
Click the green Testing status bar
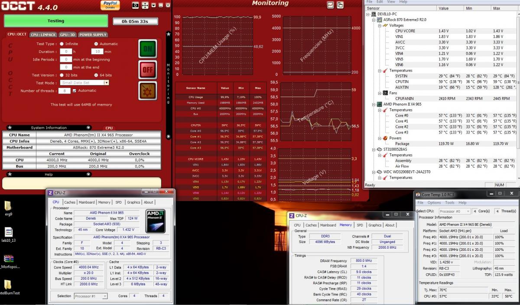pos(56,21)
